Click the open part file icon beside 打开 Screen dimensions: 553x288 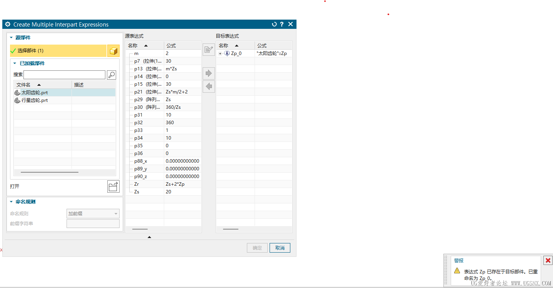pyautogui.click(x=113, y=186)
